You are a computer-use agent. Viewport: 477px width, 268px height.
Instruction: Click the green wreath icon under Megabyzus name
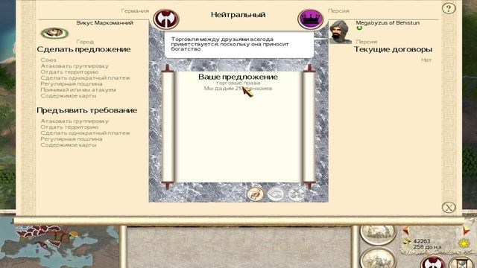(x=359, y=28)
